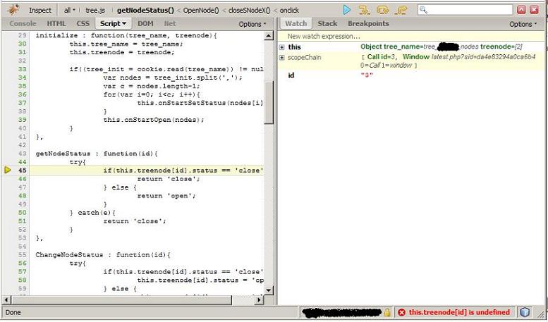Click the Step Over debugger icon
Viewport: 548px width, 322px height.
tap(383, 10)
